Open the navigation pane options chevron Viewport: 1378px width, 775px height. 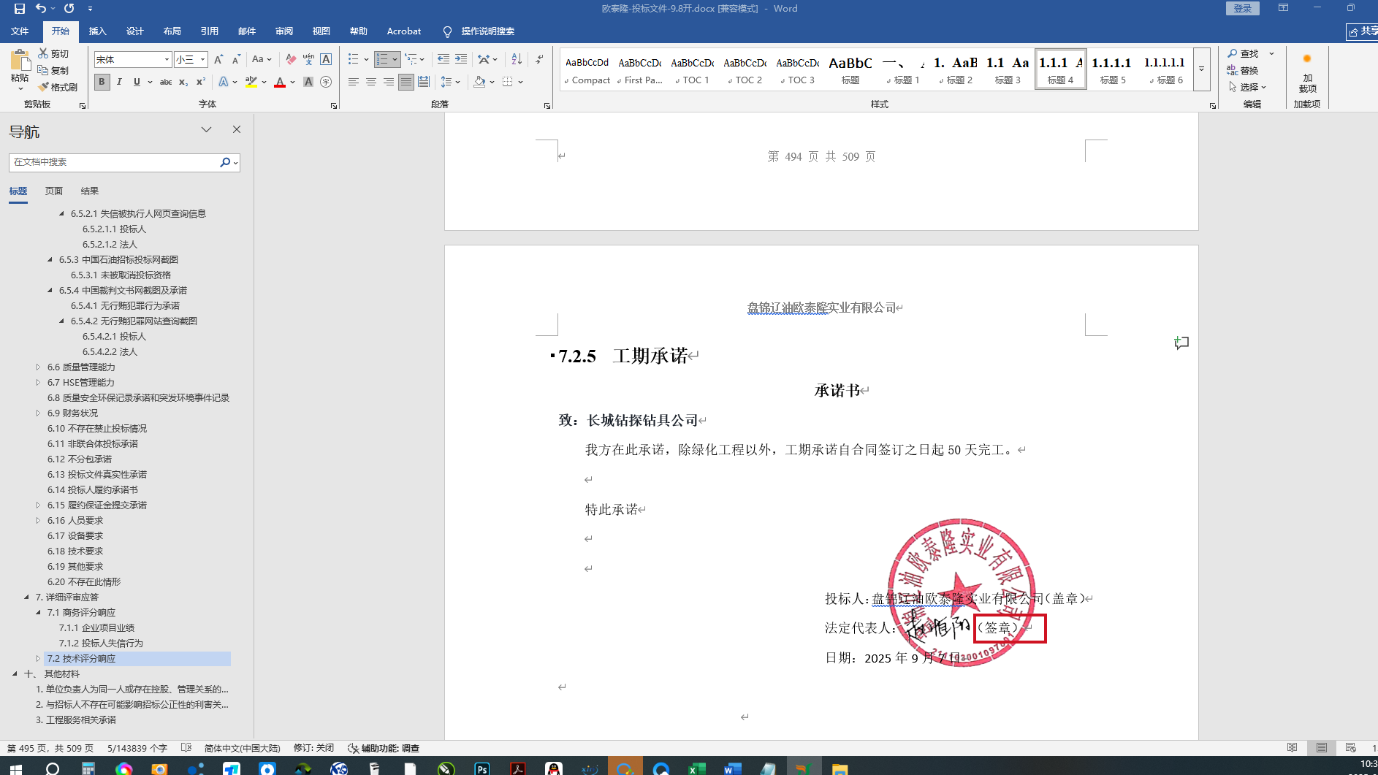207,129
